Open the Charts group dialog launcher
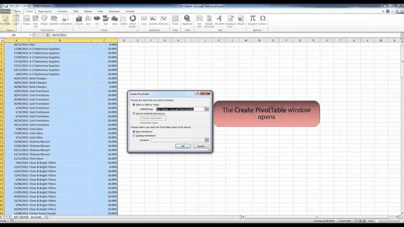This screenshot has width=404, height=227. pyautogui.click(x=137, y=30)
